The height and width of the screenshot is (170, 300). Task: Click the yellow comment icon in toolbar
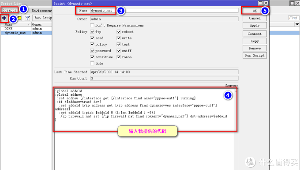click(20, 18)
